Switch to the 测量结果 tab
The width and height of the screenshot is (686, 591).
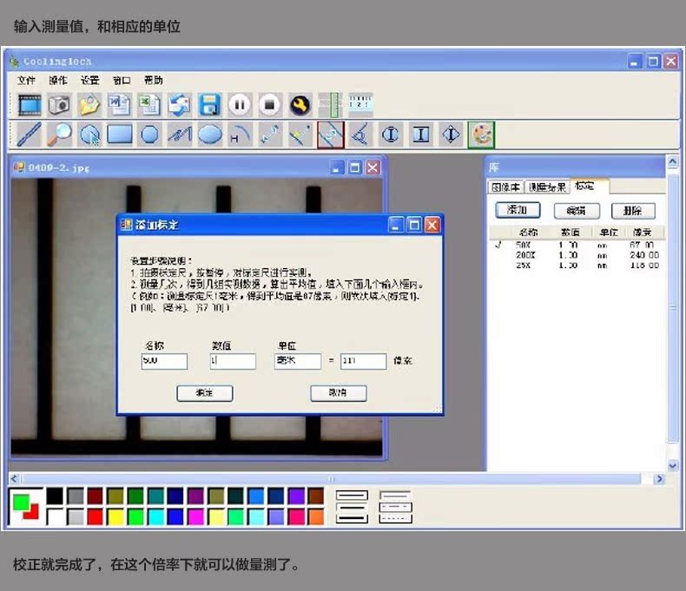547,187
